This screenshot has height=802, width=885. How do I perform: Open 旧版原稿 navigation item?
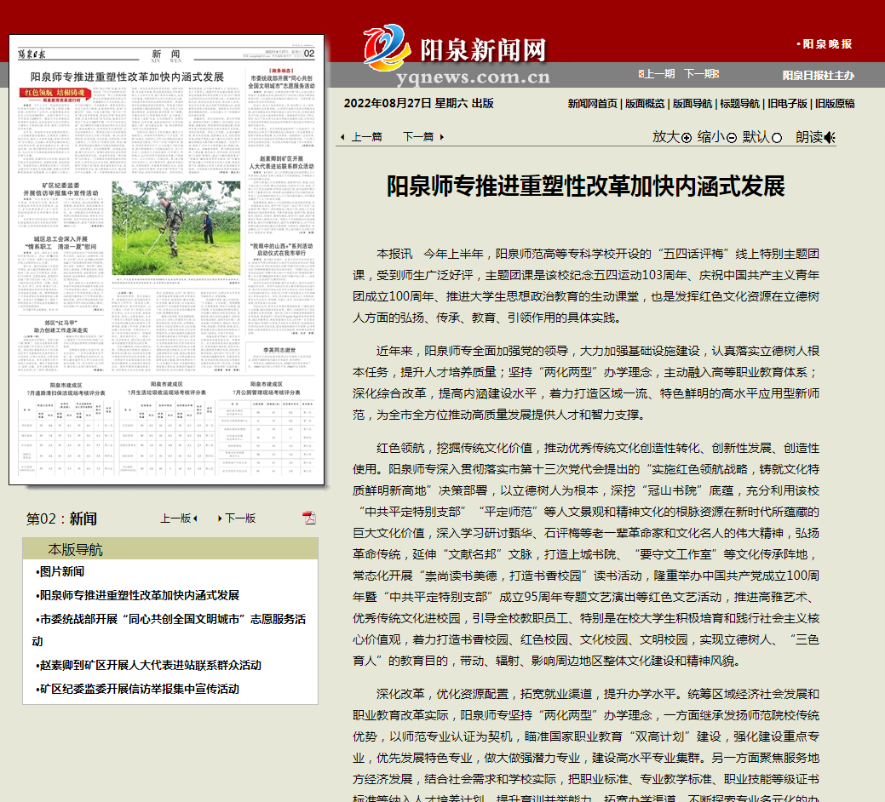(834, 104)
